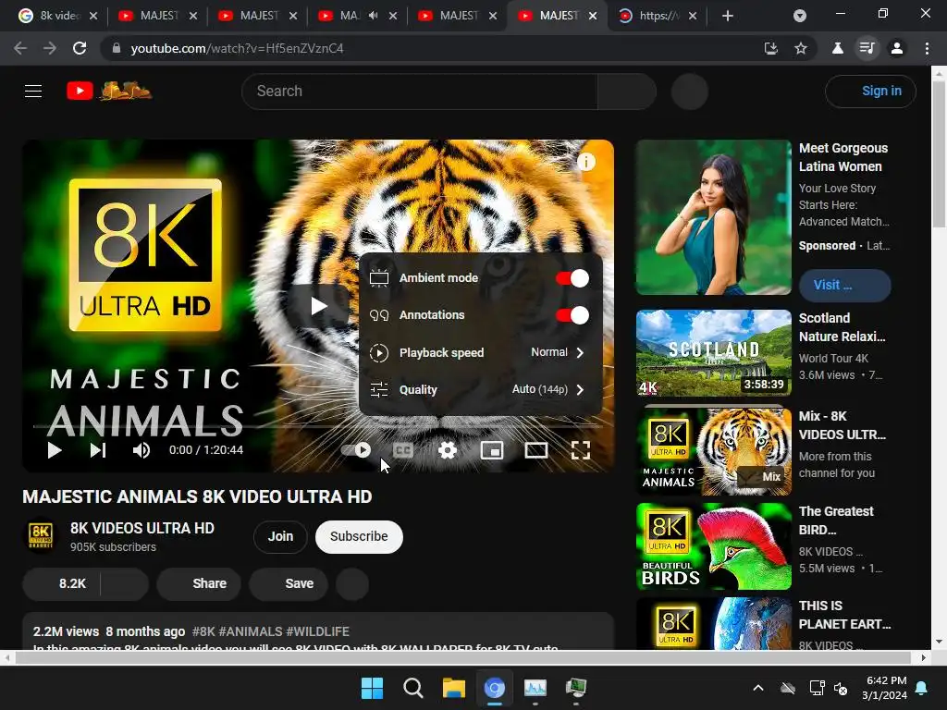947x710 pixels.
Task: Play the video with bottom-left play button
Action: (55, 450)
